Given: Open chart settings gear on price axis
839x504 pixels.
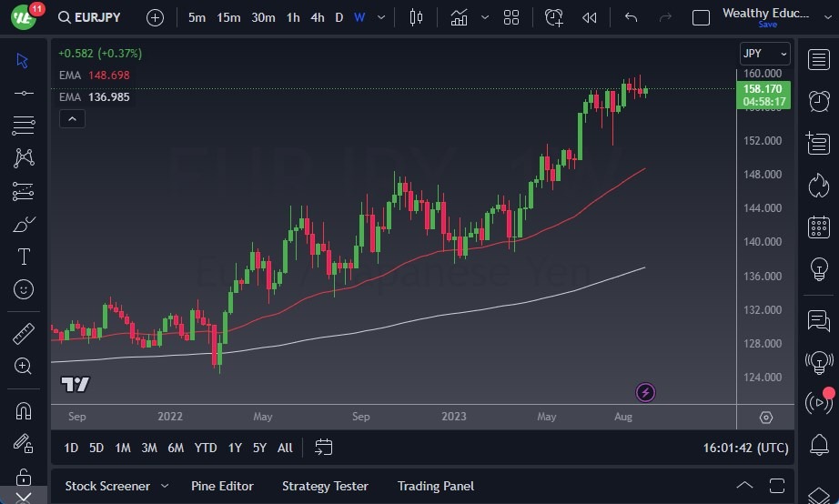Looking at the screenshot, I should pyautogui.click(x=765, y=418).
